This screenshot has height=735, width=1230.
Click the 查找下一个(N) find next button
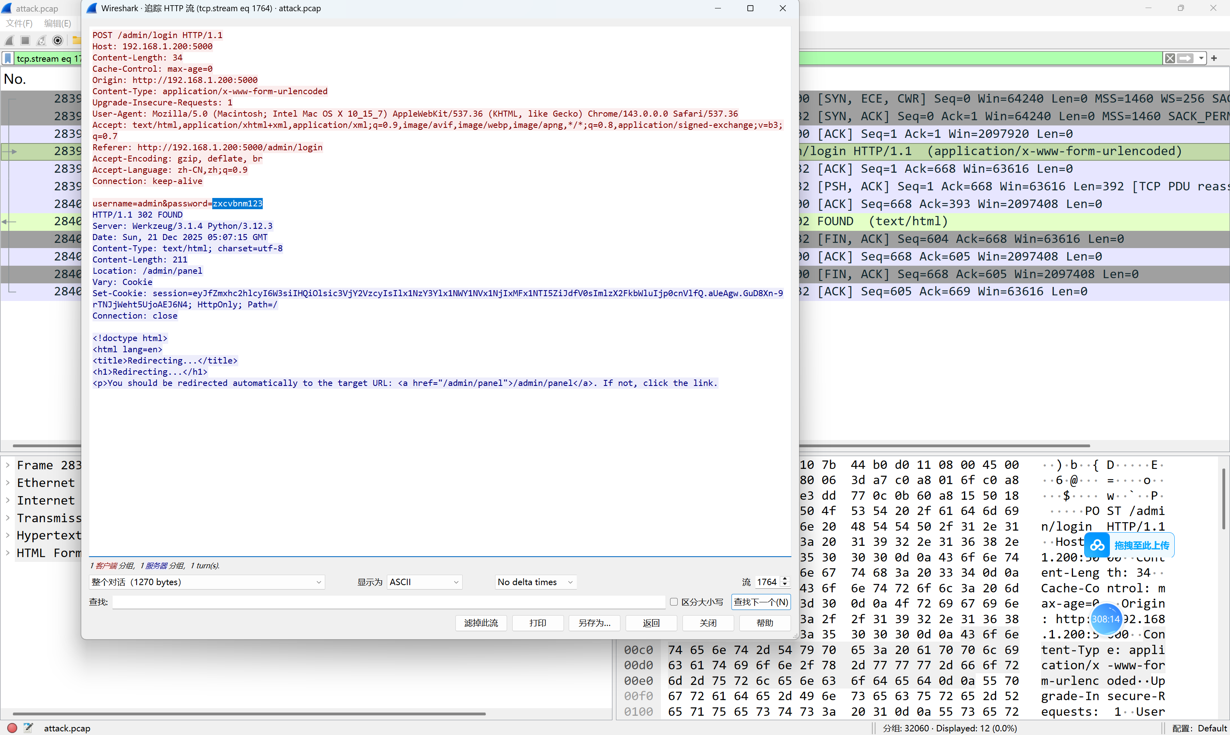click(761, 602)
